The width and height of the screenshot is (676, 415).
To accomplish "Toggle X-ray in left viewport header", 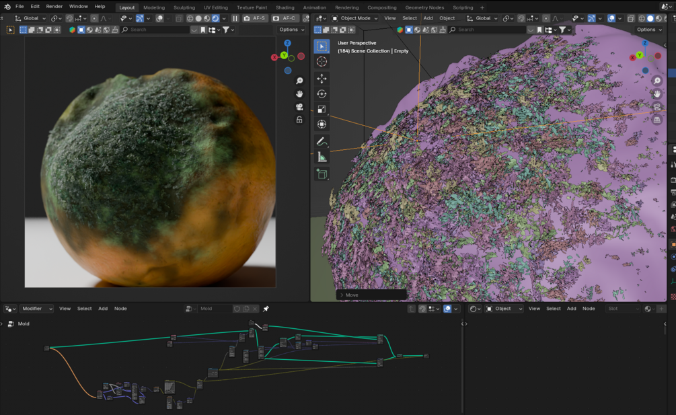I will 179,18.
